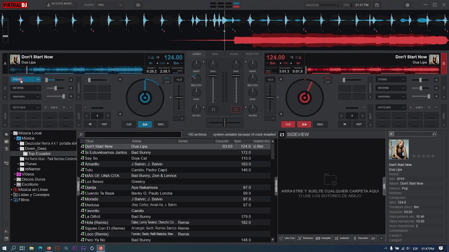Toggle master tempo MT on deck B

point(298,63)
